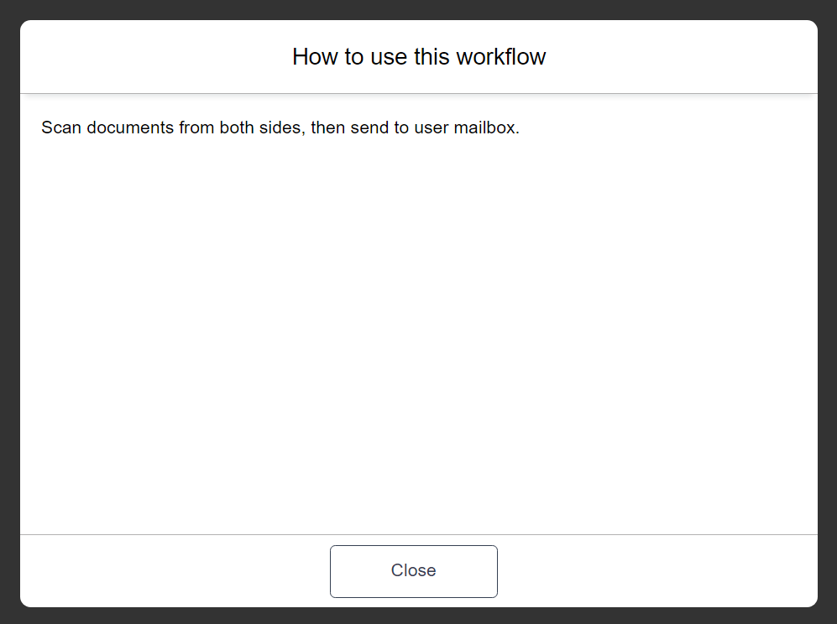
Task: Select 'How to use this workflow' heading
Action: 418,56
